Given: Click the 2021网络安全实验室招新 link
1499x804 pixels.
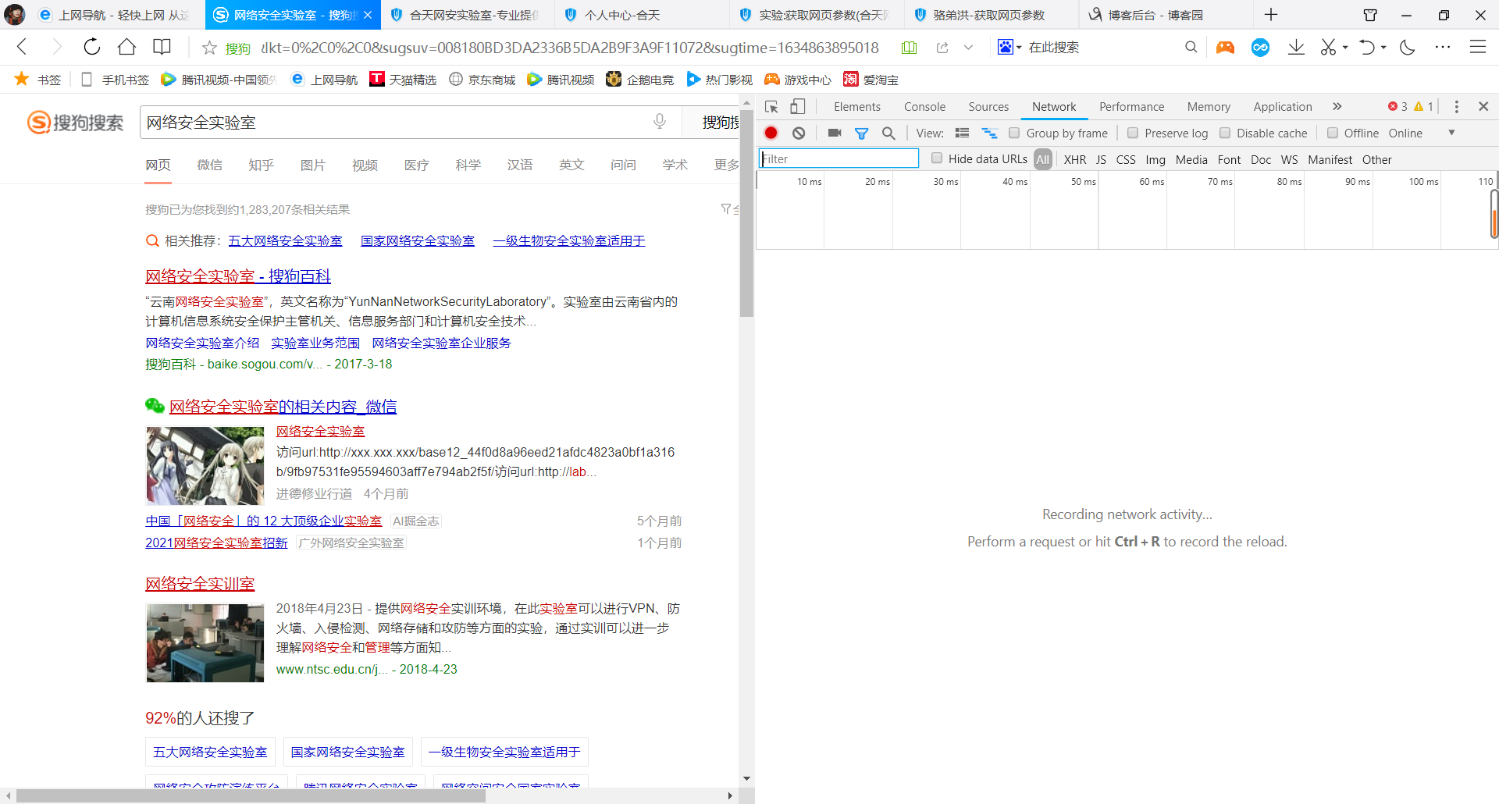Looking at the screenshot, I should click(216, 543).
